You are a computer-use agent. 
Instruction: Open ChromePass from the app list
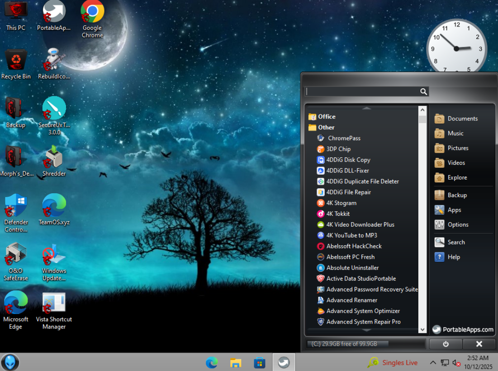pos(344,138)
